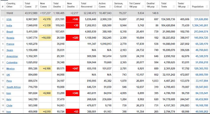Select USA new deaths cell +146
Screen dimensions: 210x114
tap(72, 19)
